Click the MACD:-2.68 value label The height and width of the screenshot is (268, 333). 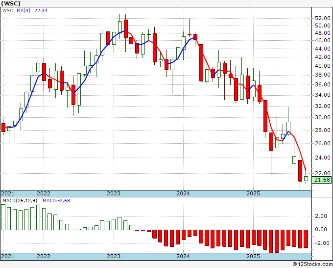point(56,201)
